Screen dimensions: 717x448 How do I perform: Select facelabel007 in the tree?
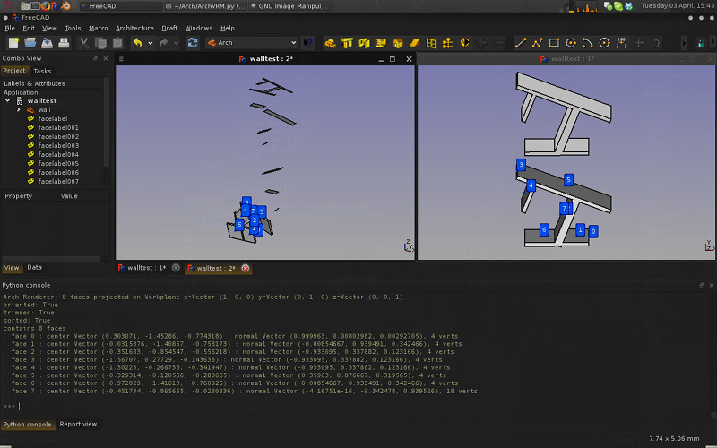pyautogui.click(x=58, y=182)
